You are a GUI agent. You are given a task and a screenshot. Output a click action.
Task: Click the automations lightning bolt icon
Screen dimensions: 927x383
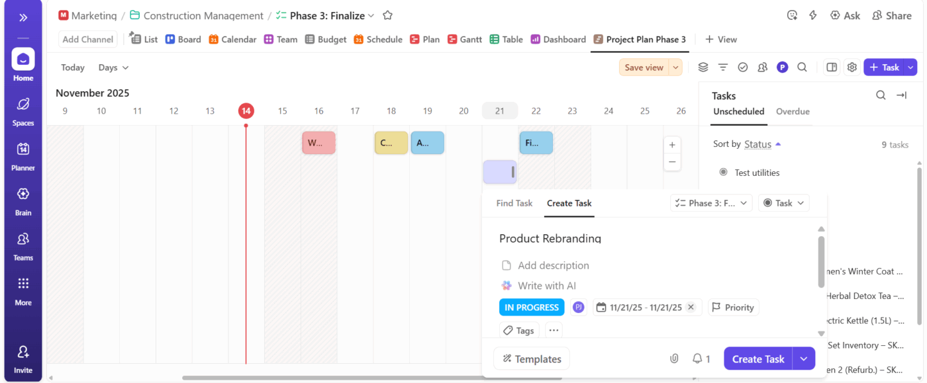tap(812, 15)
